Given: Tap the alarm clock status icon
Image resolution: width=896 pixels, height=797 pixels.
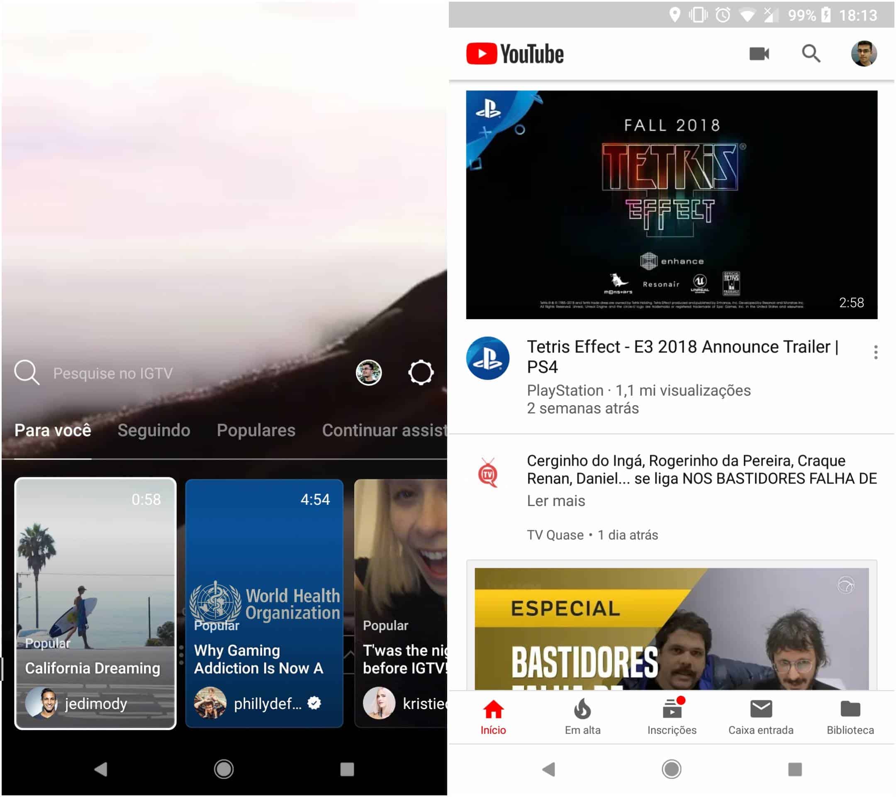Looking at the screenshot, I should (x=723, y=15).
